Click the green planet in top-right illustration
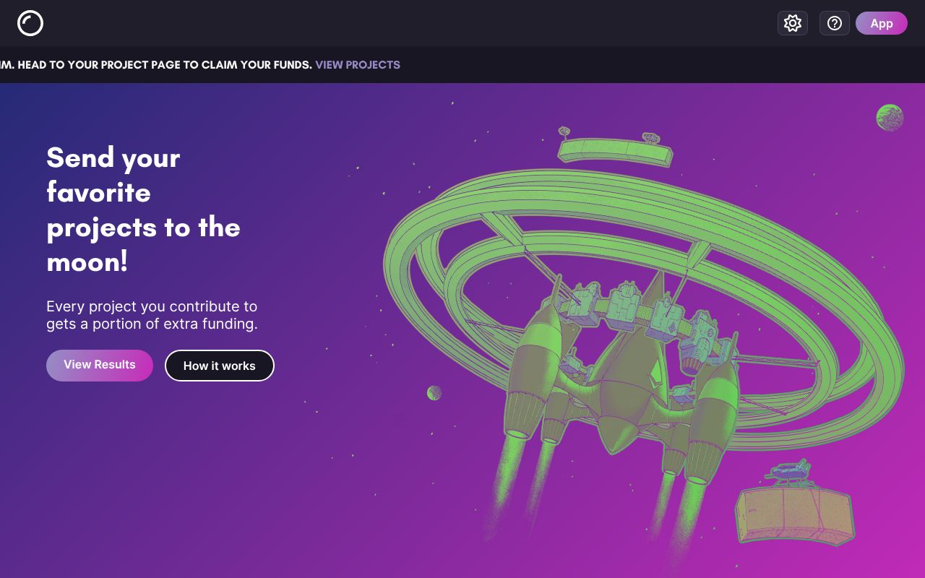Screen dimensions: 925x578 [890, 118]
